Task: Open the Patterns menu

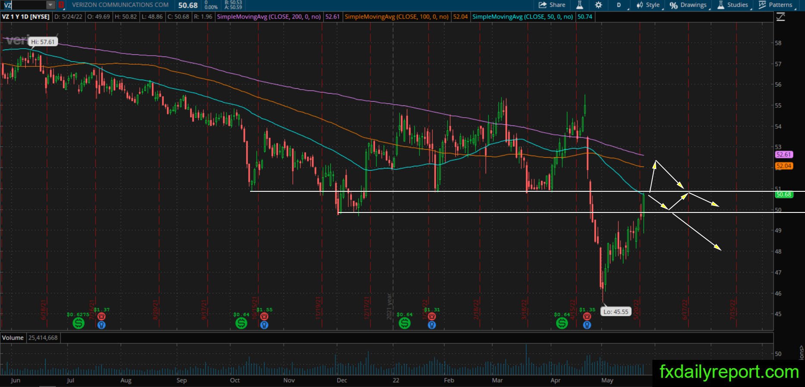Action: [776, 5]
